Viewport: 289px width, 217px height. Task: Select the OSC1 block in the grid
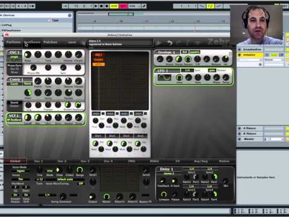click(99, 55)
